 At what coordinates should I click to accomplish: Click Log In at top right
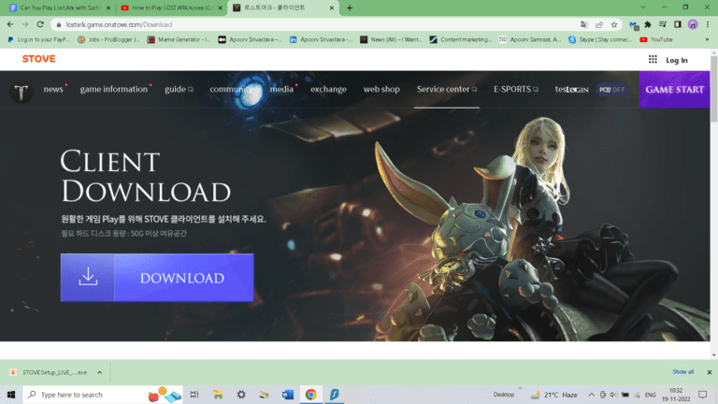[676, 60]
